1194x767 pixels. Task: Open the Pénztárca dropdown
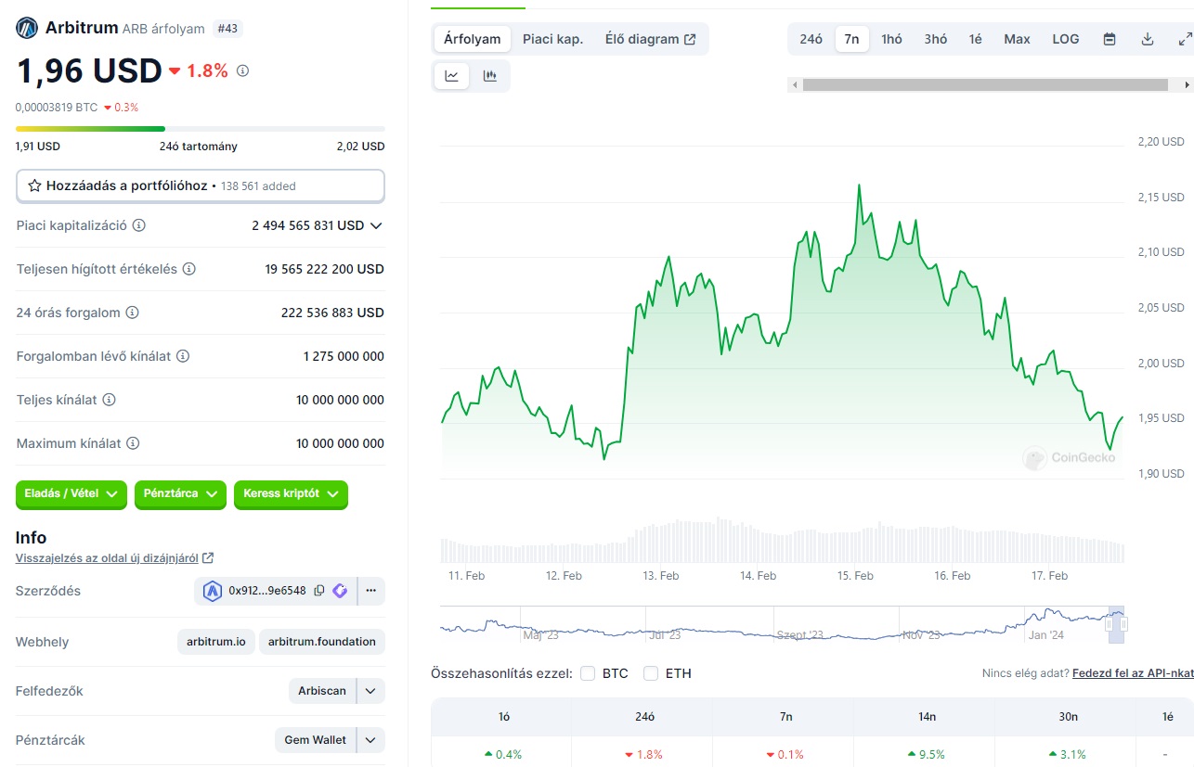click(180, 494)
